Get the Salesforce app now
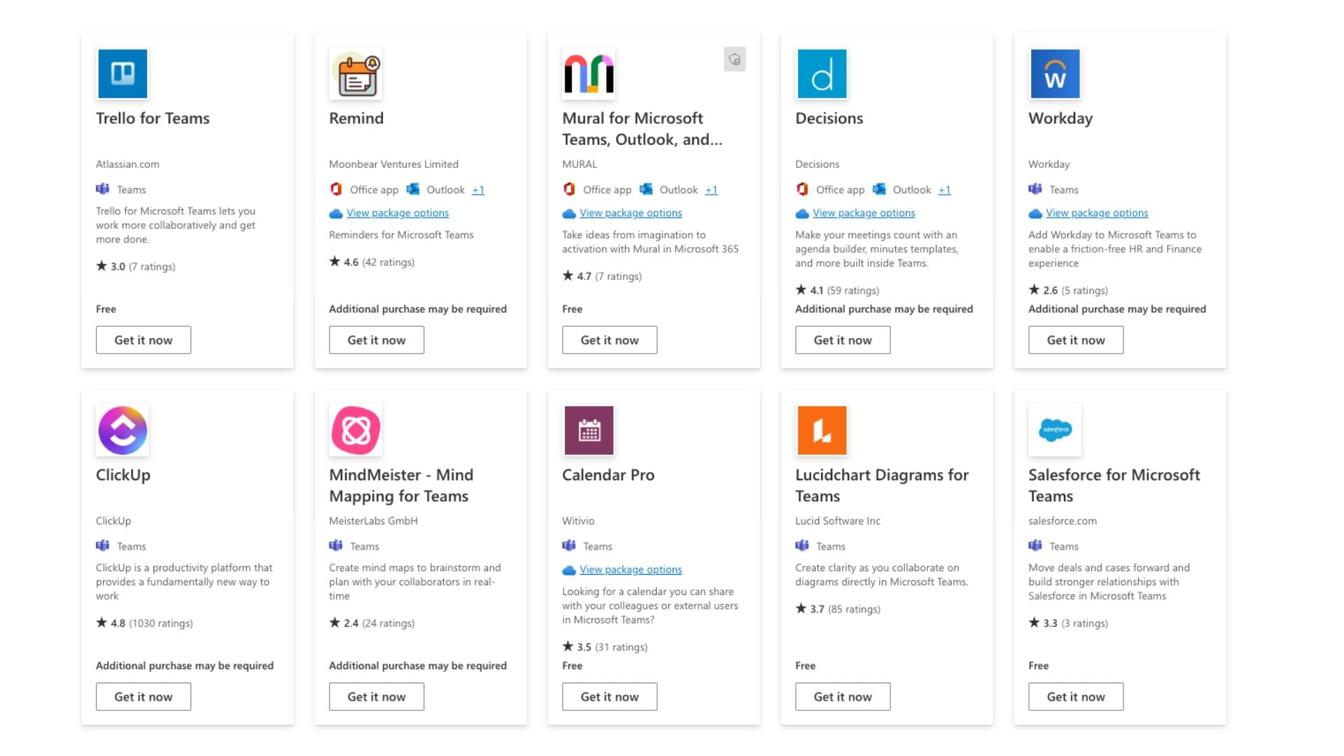This screenshot has height=756, width=1344. [x=1076, y=697]
